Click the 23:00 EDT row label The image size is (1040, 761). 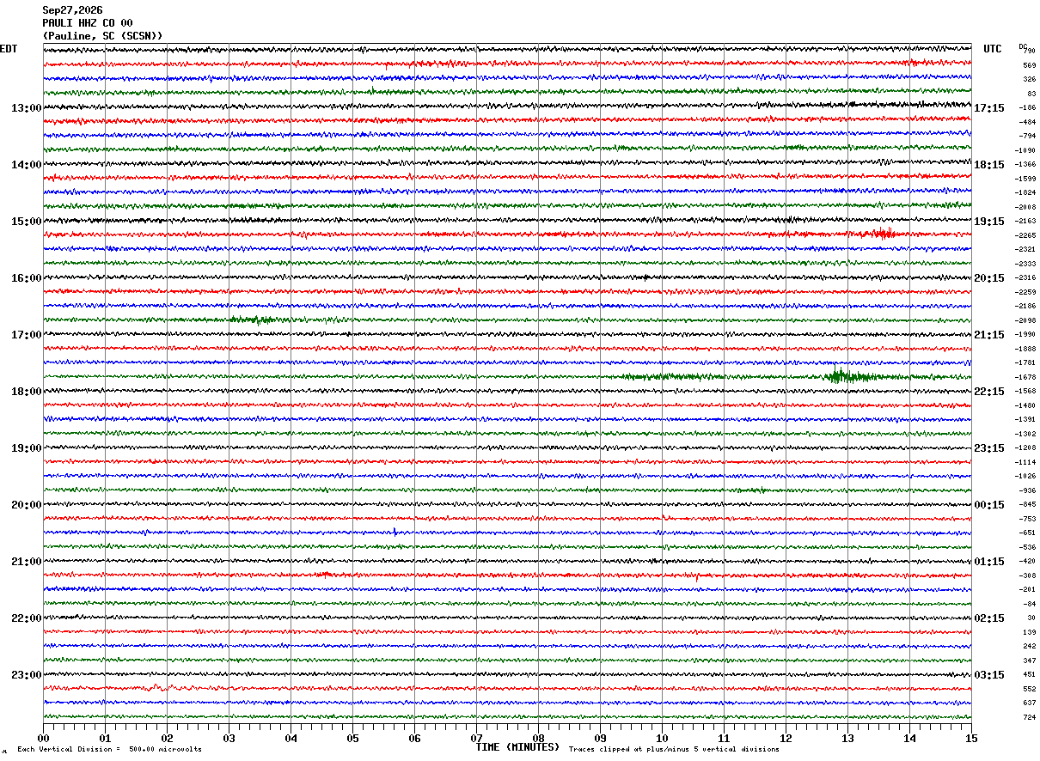point(26,675)
